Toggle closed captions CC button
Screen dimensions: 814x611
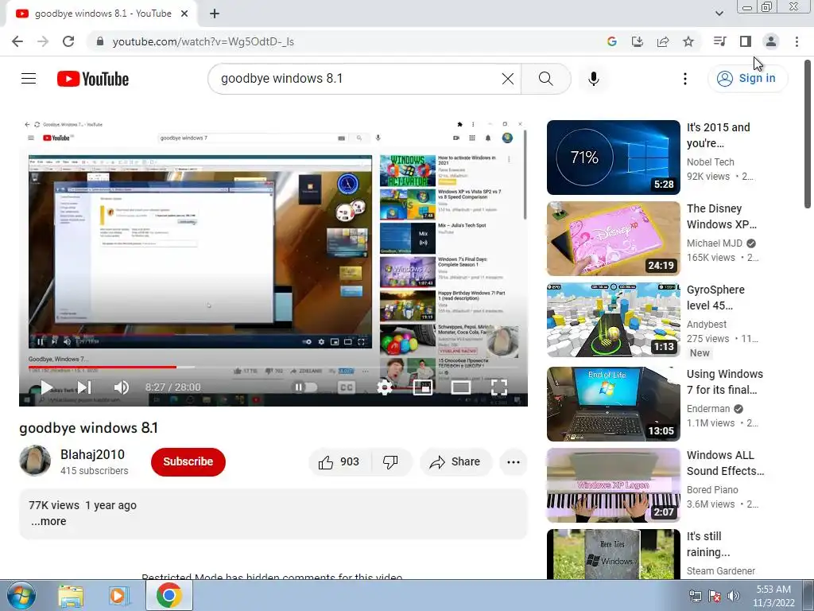347,387
